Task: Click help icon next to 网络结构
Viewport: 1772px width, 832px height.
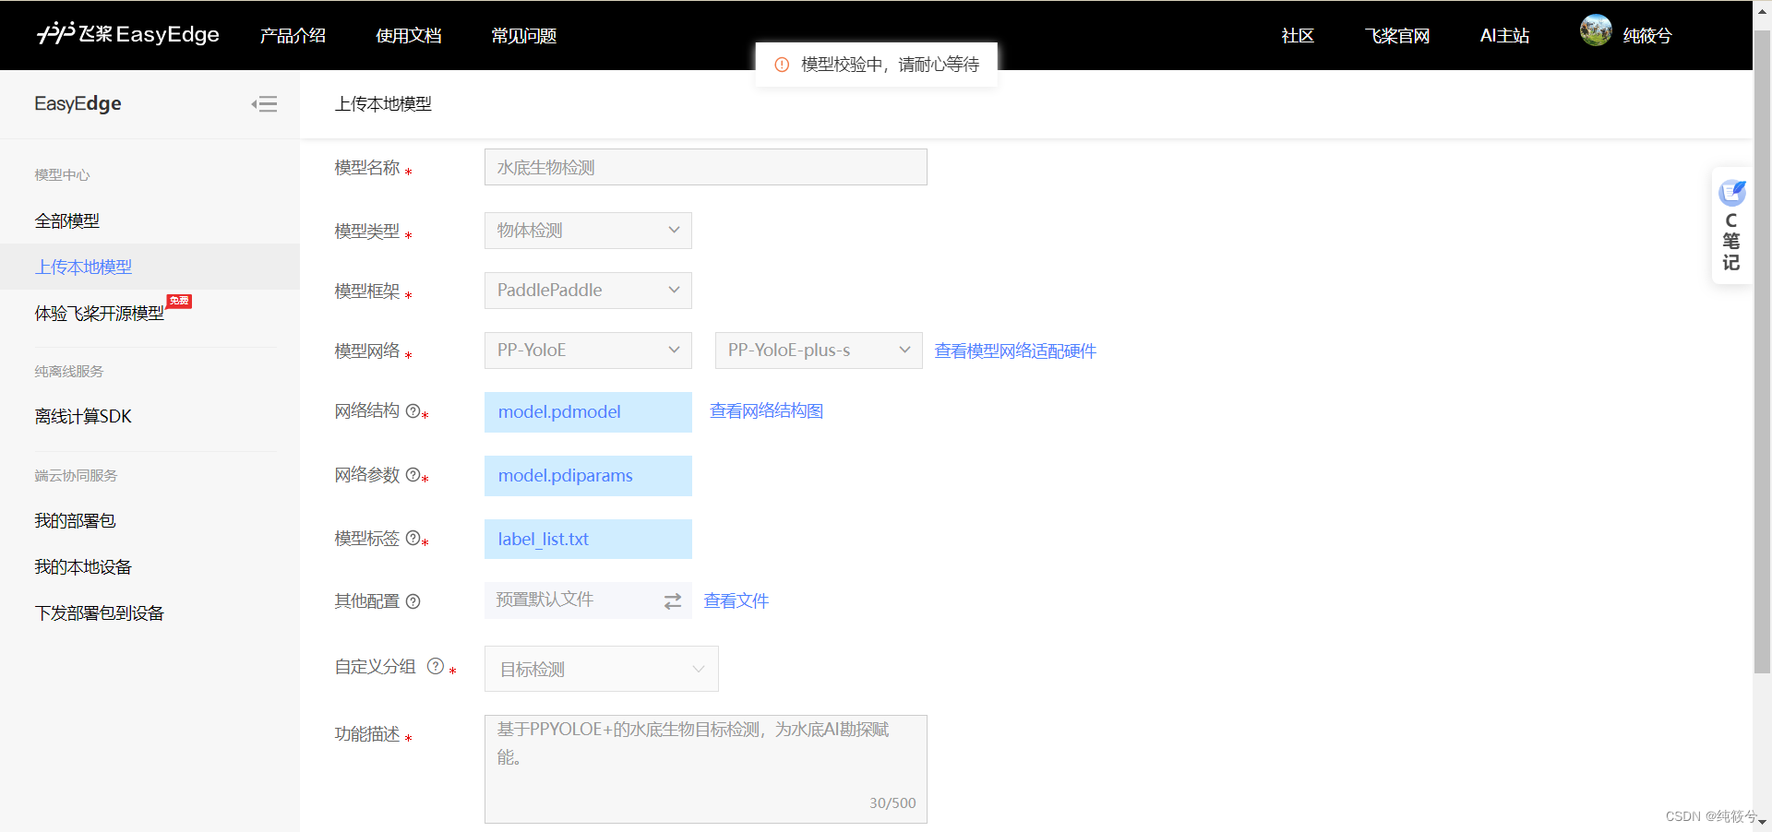Action: pos(413,410)
